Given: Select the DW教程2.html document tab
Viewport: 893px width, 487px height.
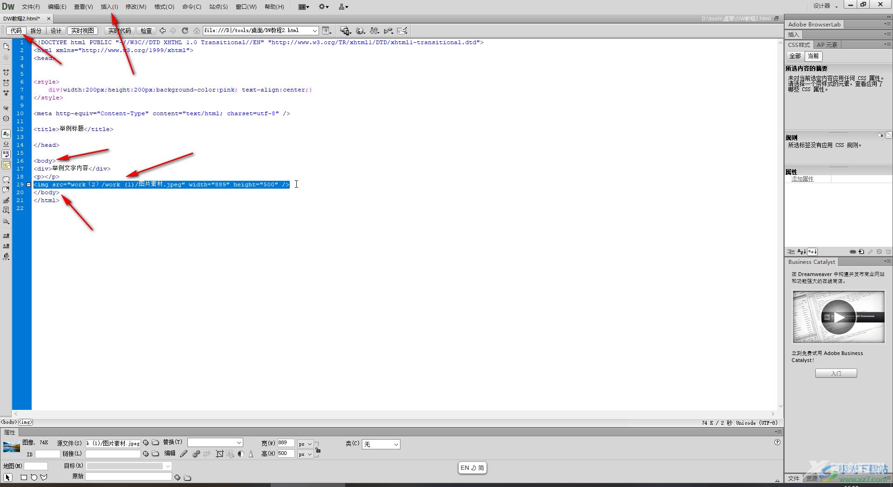Looking at the screenshot, I should [22, 19].
